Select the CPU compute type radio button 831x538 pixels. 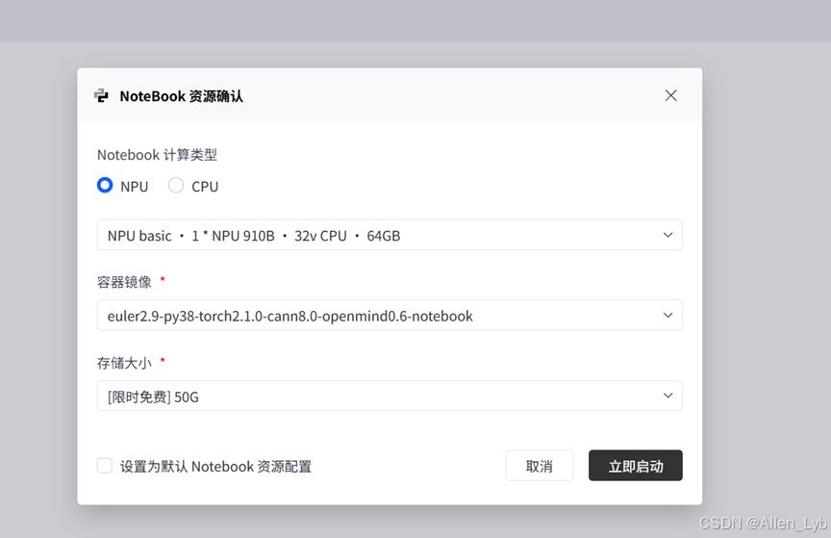coord(176,185)
